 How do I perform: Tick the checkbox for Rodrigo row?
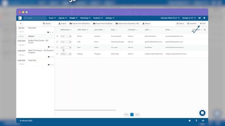57,54
